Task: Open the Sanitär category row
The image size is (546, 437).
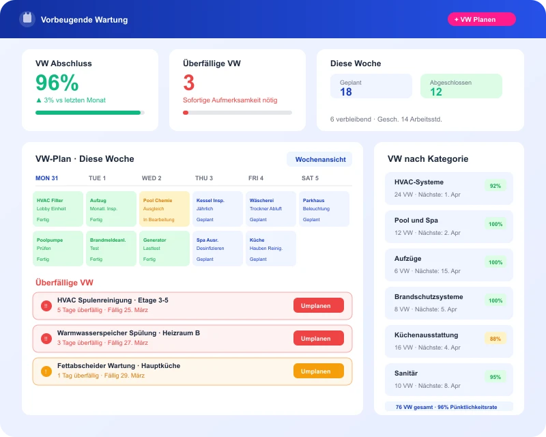Action: coord(449,380)
